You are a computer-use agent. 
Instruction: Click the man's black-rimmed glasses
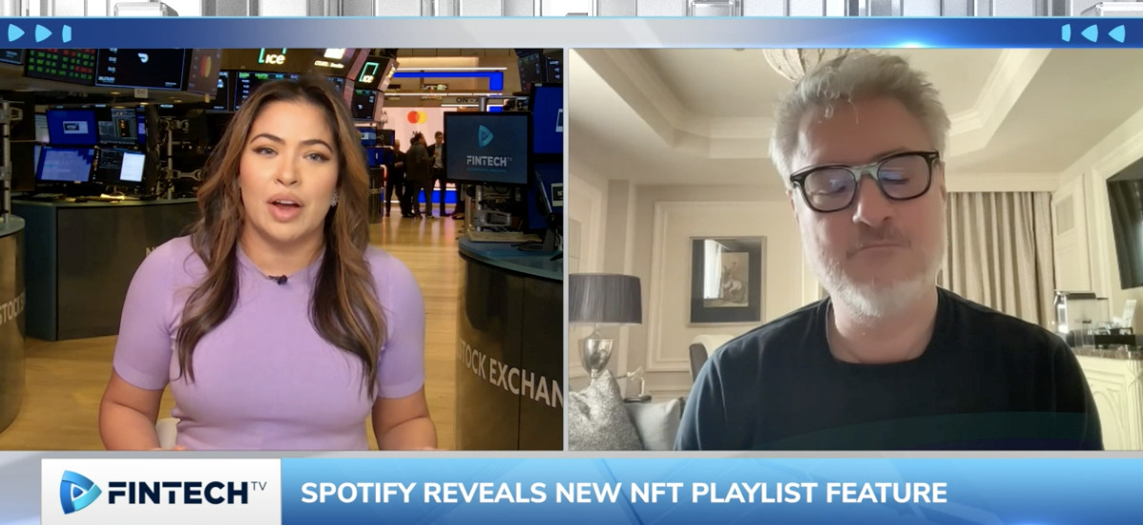click(x=863, y=180)
